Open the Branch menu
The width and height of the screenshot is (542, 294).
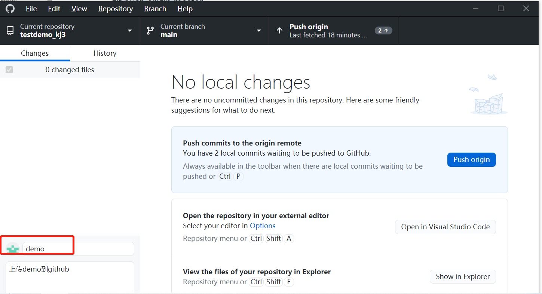(x=155, y=9)
